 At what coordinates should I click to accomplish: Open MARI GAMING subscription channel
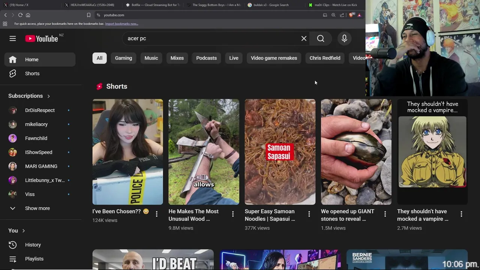click(40, 166)
